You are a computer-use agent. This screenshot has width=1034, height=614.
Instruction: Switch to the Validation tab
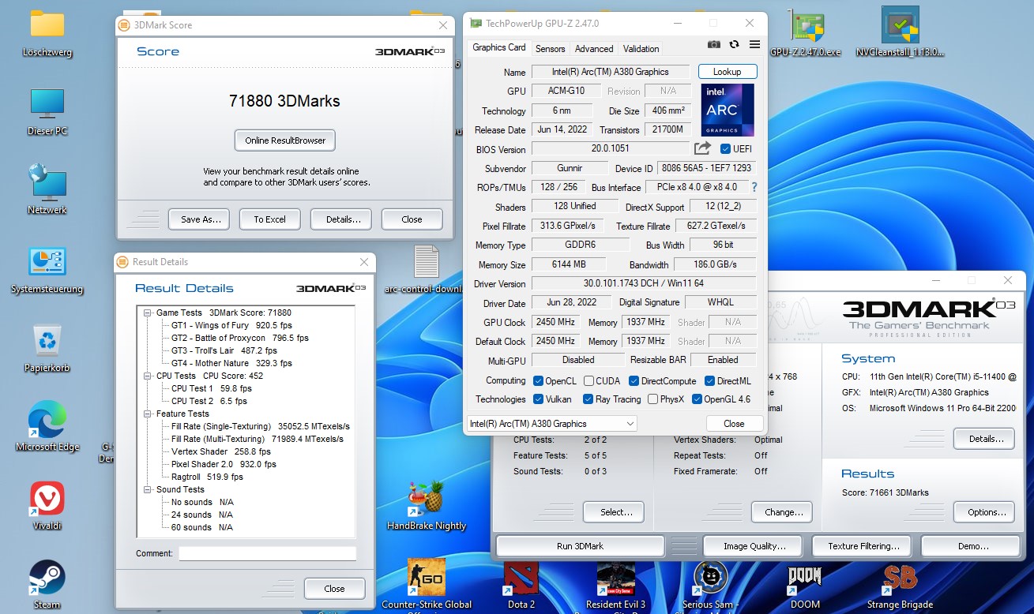[641, 49]
